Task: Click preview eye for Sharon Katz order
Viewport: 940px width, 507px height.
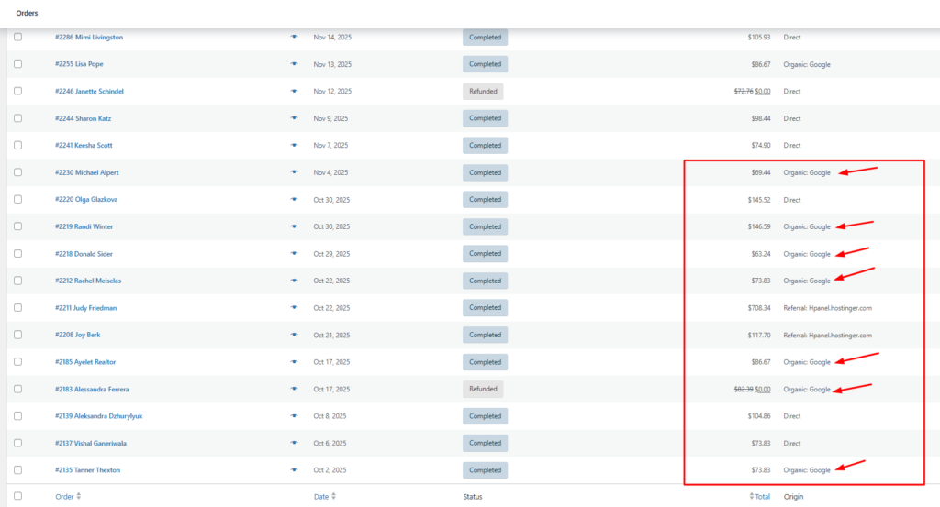Action: coord(294,118)
